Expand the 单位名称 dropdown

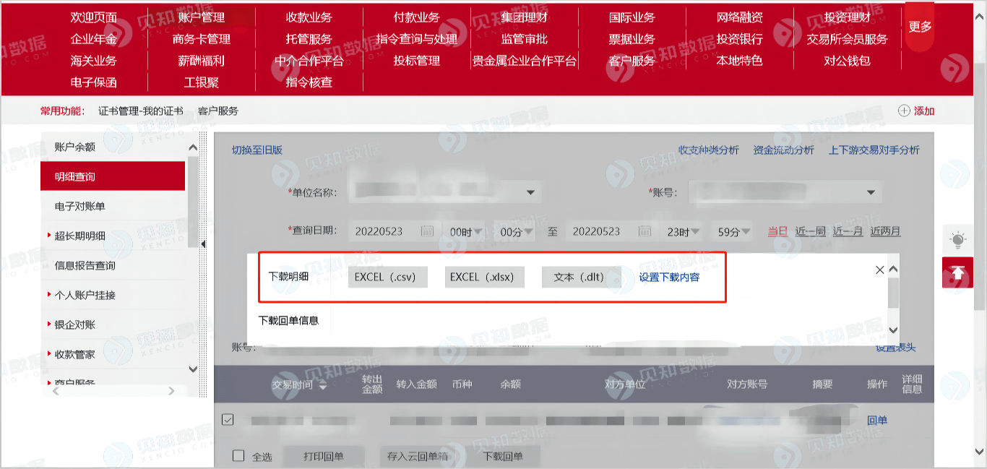point(530,192)
